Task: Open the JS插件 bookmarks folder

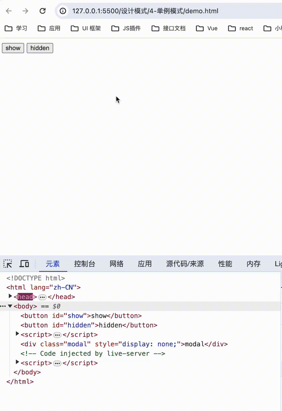Action: click(x=126, y=28)
